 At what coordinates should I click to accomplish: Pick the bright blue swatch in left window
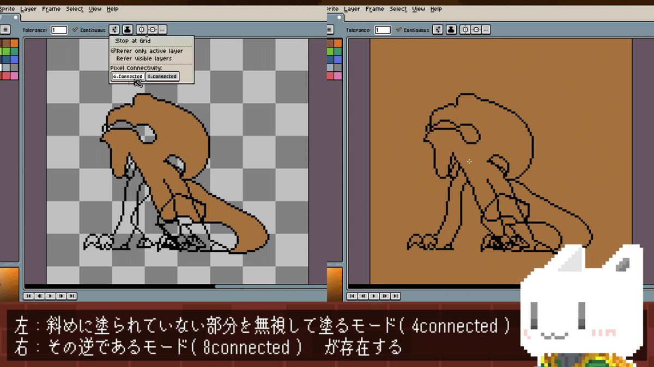pos(14,59)
